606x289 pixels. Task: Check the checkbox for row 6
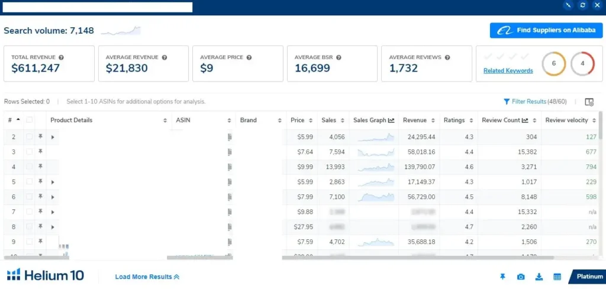(30, 197)
